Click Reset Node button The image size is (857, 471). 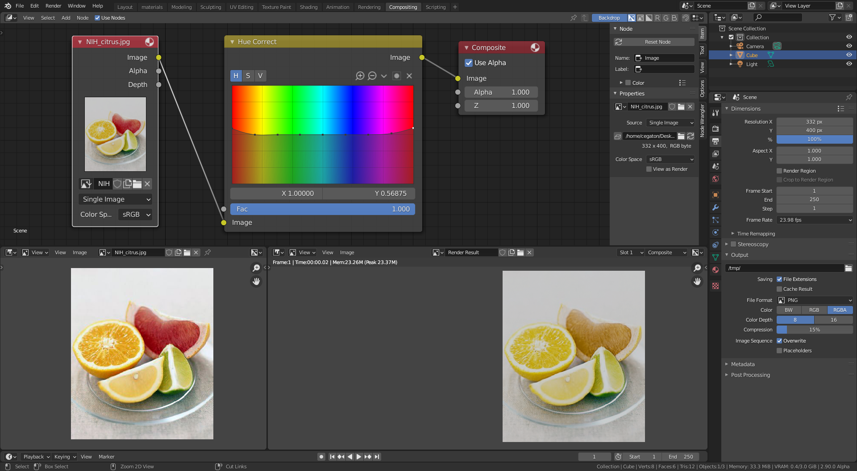[654, 42]
